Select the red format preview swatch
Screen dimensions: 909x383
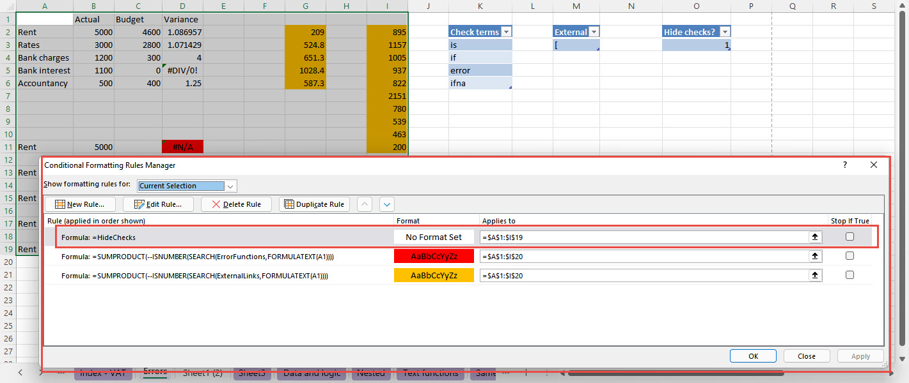coord(434,256)
